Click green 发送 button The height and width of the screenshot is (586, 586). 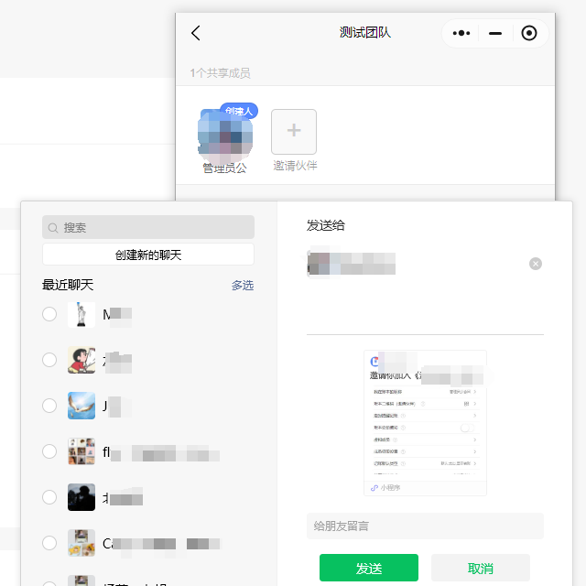368,568
